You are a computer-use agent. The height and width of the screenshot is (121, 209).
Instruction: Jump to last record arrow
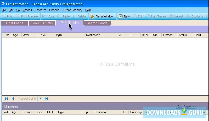click(47, 99)
